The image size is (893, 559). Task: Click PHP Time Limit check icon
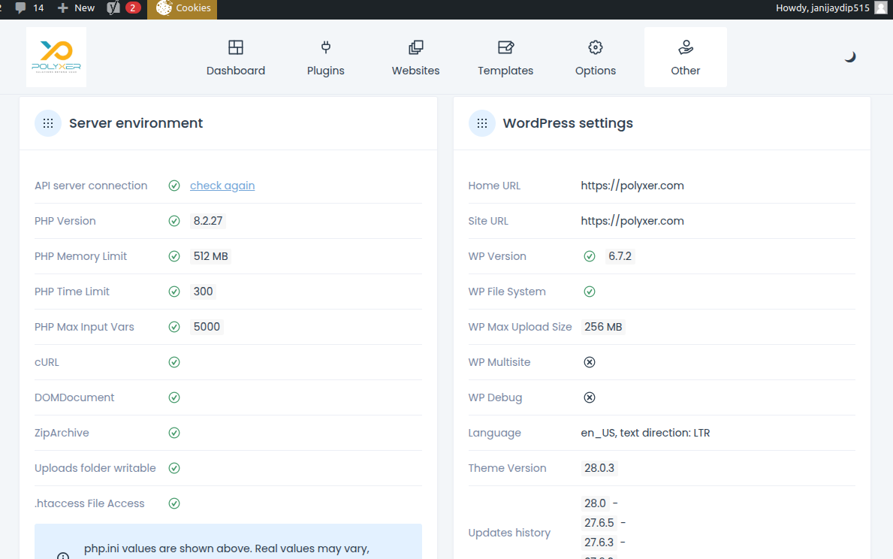coord(174,292)
